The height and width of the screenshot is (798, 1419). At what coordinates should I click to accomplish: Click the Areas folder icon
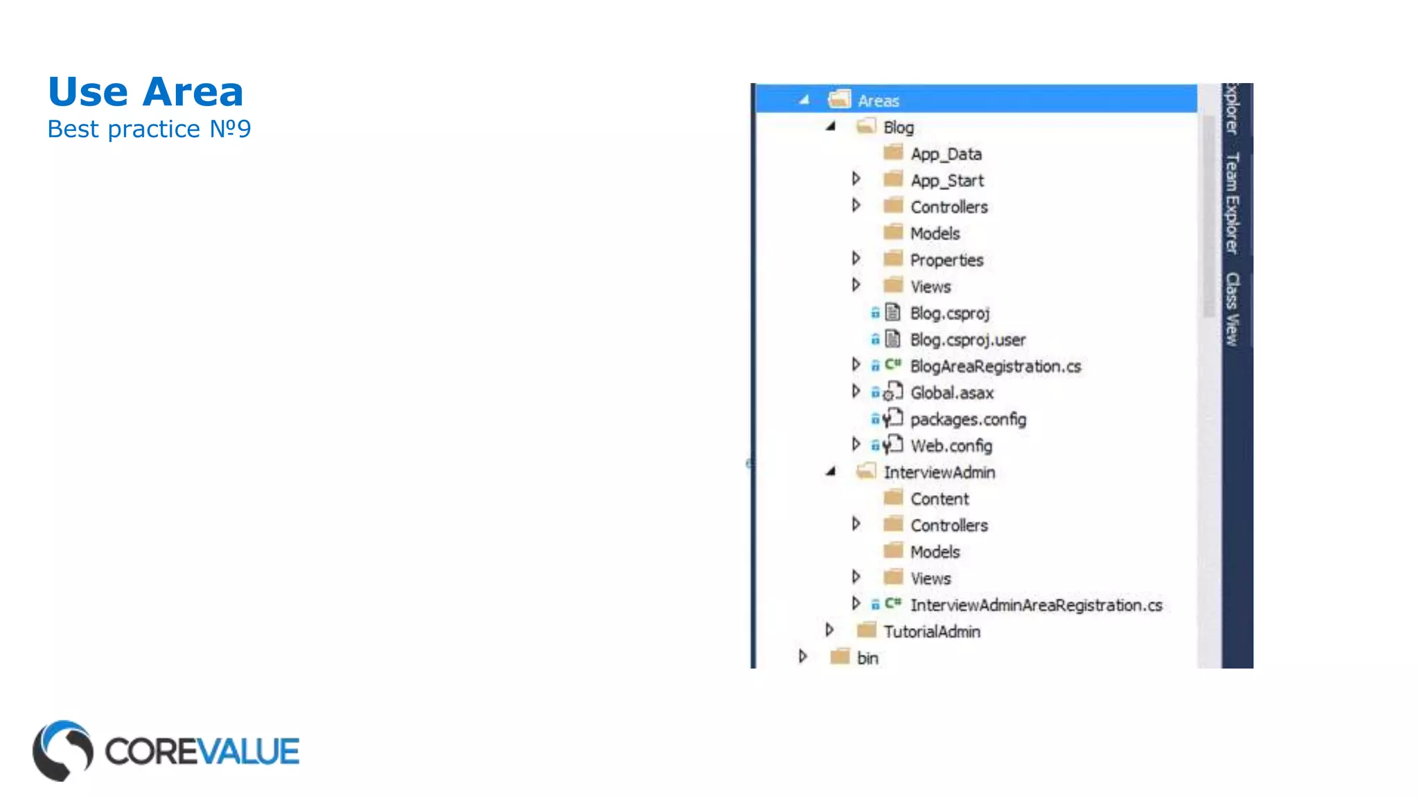coord(839,100)
